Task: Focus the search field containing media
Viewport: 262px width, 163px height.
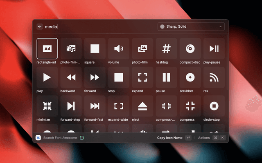Action: (98, 26)
